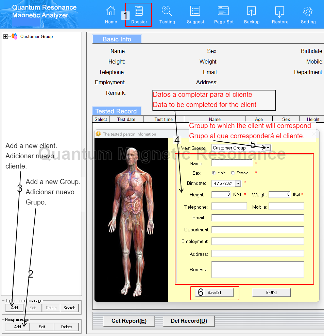This screenshot has width=324, height=336.
Task: Select the Male radio button
Action: [214, 173]
